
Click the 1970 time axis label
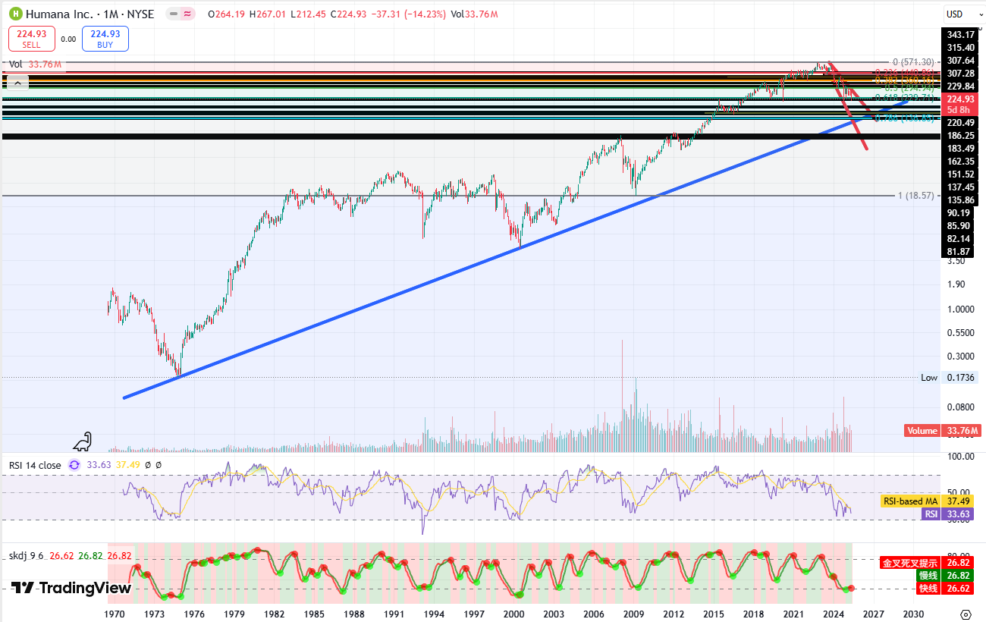pos(115,614)
